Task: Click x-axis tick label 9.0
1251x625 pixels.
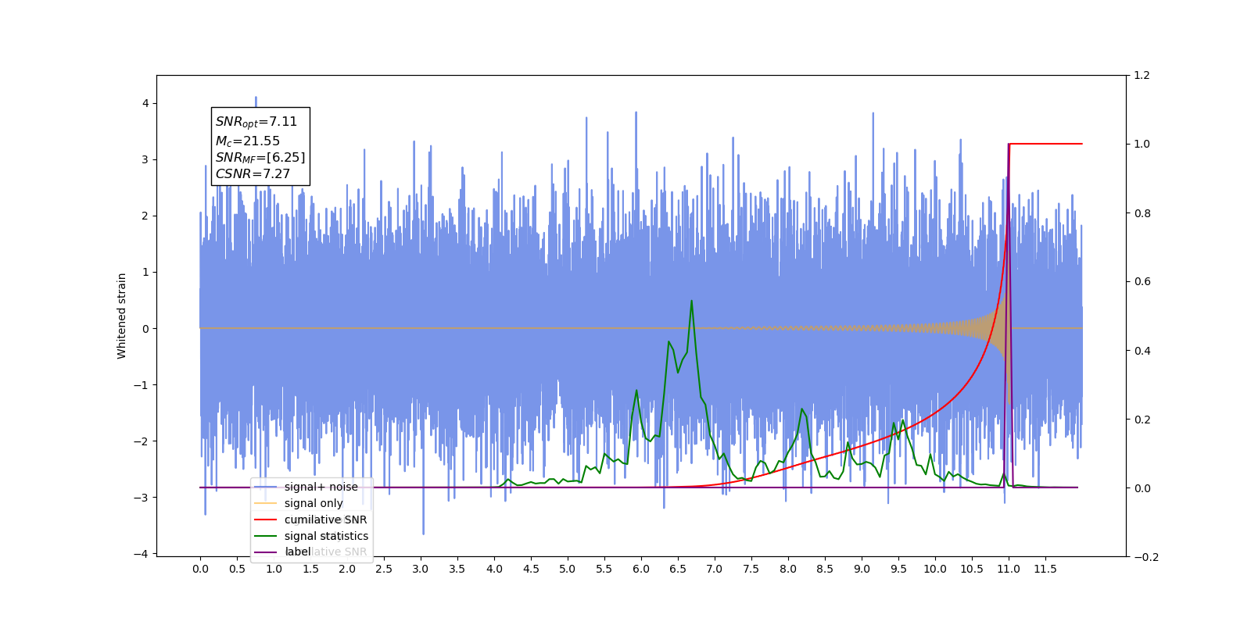Action: [x=862, y=570]
